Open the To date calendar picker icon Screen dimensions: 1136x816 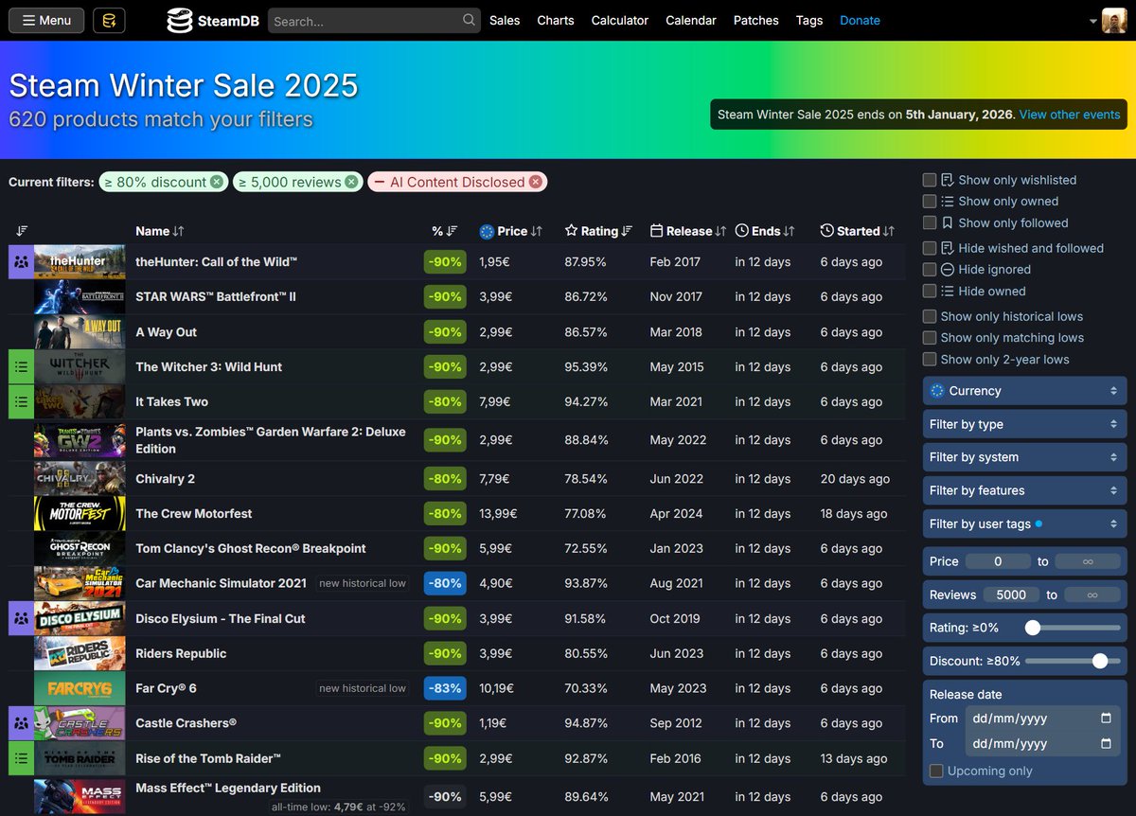tap(1106, 743)
